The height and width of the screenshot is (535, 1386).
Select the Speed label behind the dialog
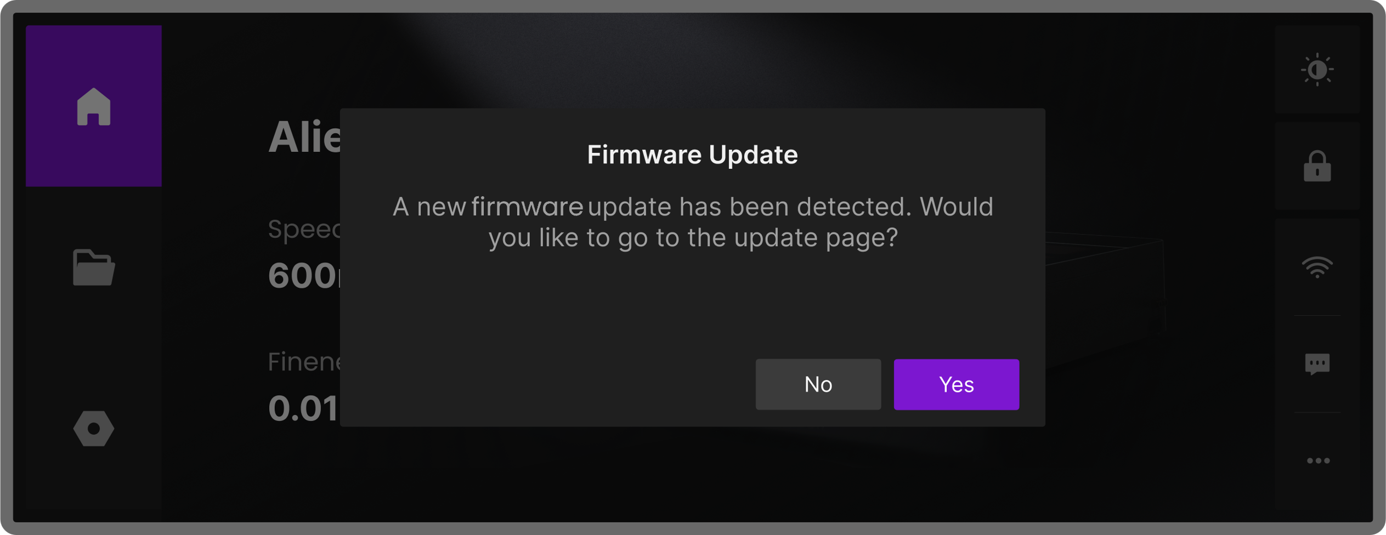304,229
